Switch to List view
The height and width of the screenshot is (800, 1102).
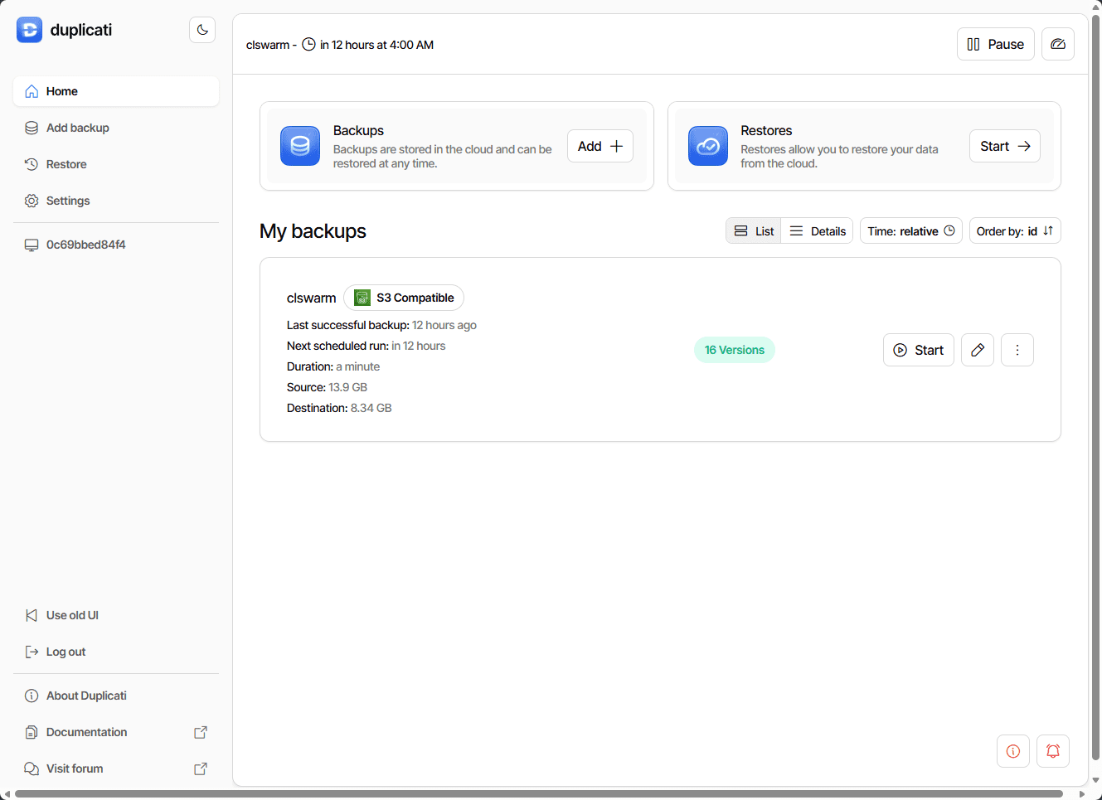pyautogui.click(x=754, y=231)
